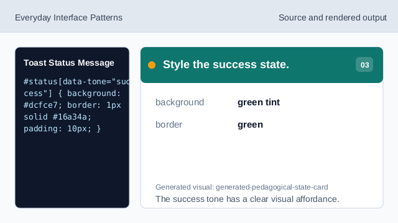
Task: Click the 'green tint' value
Action: [x=259, y=102]
